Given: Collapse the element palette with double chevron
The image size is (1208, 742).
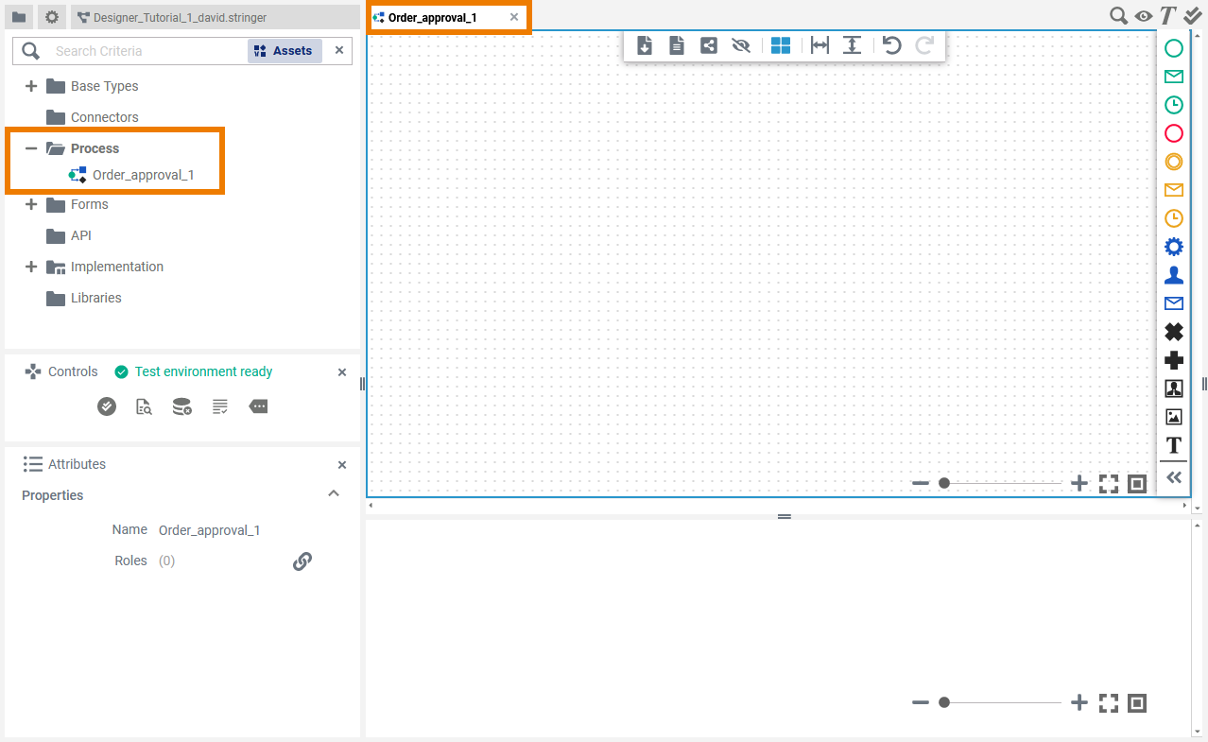Looking at the screenshot, I should (1174, 477).
